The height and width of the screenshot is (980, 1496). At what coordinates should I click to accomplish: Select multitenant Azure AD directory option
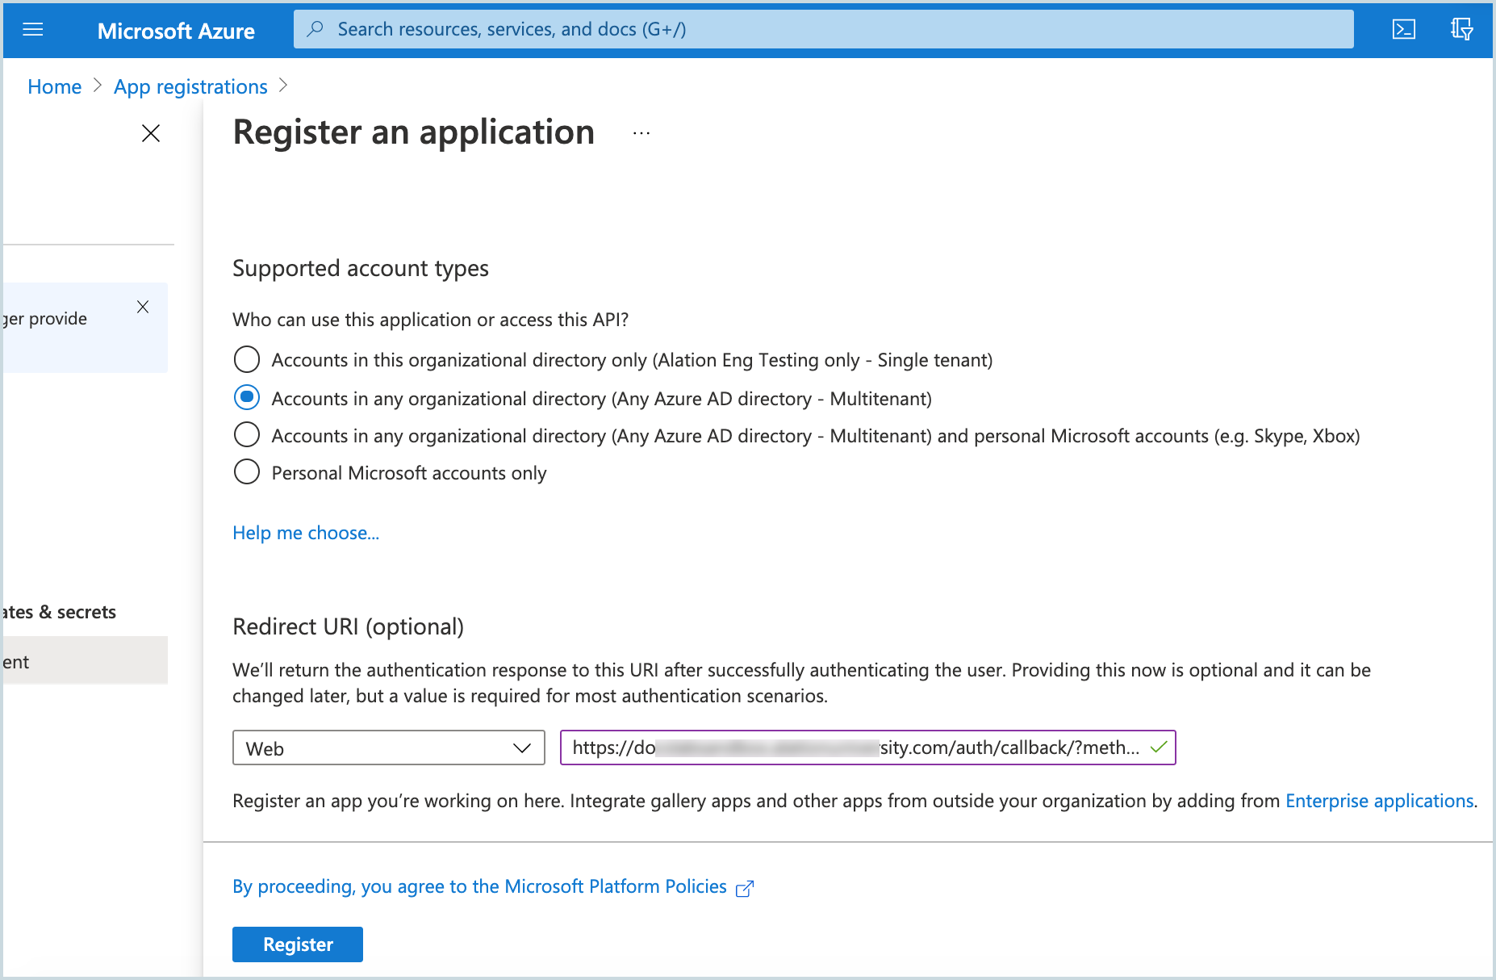[247, 397]
